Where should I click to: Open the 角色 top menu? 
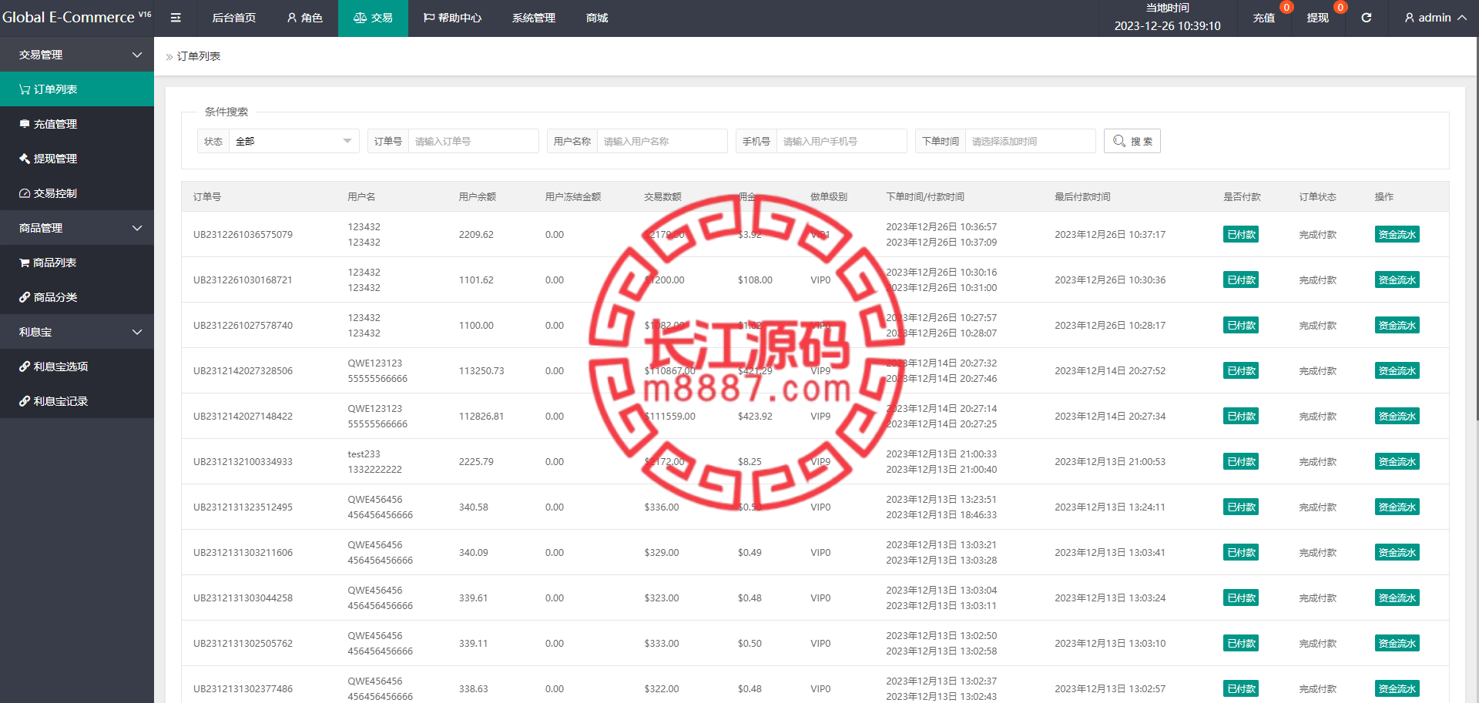coord(304,18)
